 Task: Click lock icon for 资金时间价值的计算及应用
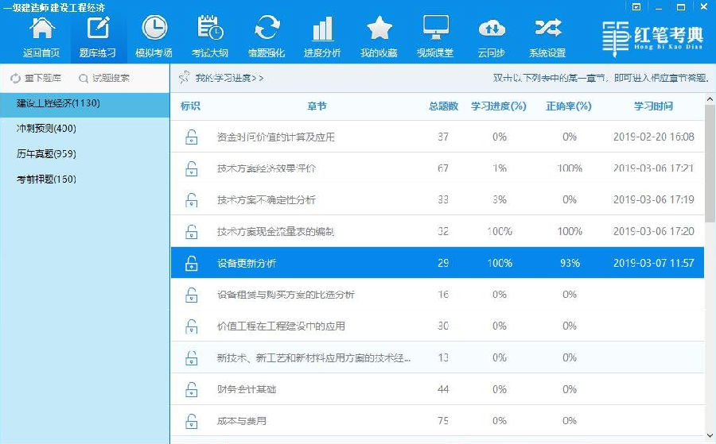191,137
